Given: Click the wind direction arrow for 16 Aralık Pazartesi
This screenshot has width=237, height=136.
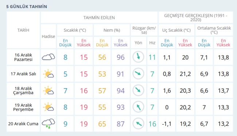Looking at the screenshot, I should click(x=138, y=57).
